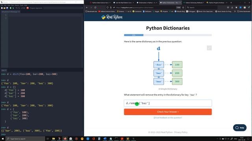Viewport: 252px width, 141px height.
Task: Expand the dictionary diagram image
Action: [x=209, y=48]
